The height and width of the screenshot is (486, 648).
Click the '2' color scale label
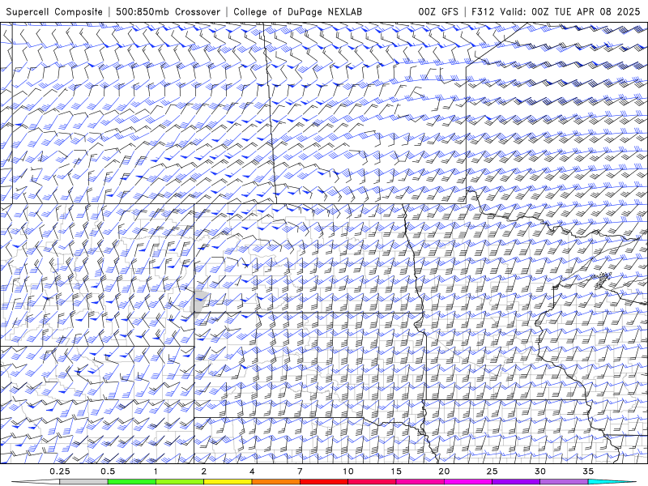(204, 471)
